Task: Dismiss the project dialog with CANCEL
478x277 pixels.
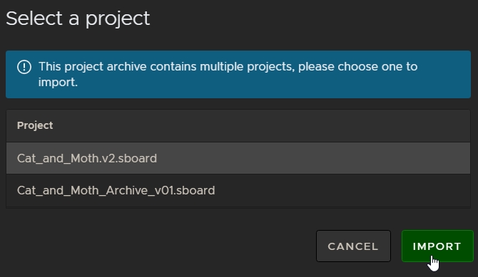Action: [x=353, y=246]
